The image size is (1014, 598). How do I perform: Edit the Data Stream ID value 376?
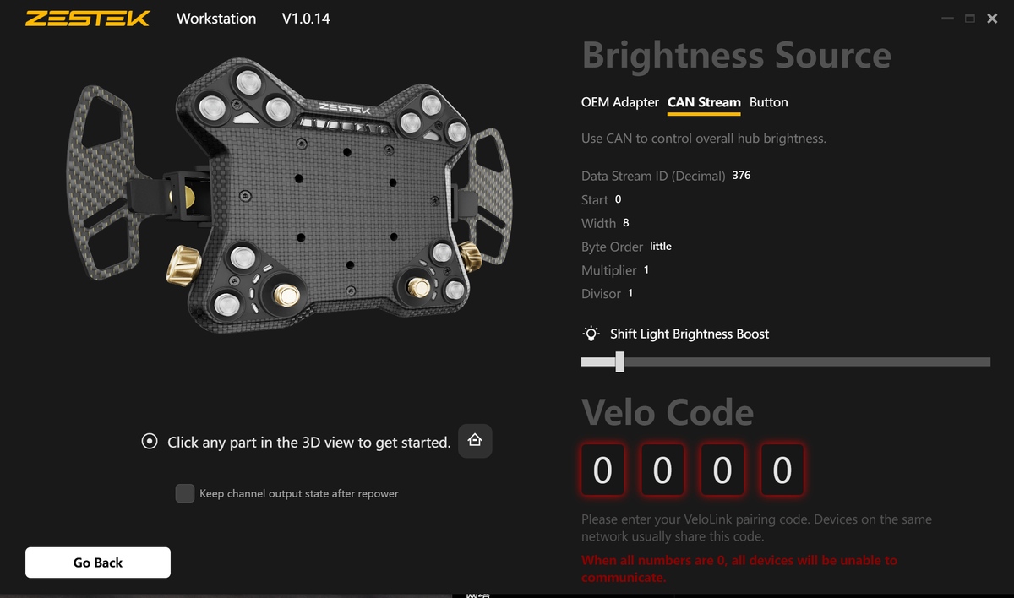(x=741, y=176)
